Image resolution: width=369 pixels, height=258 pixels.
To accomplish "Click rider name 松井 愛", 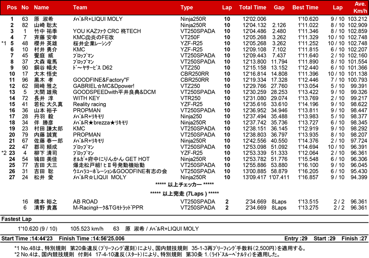I will (x=43, y=177).
